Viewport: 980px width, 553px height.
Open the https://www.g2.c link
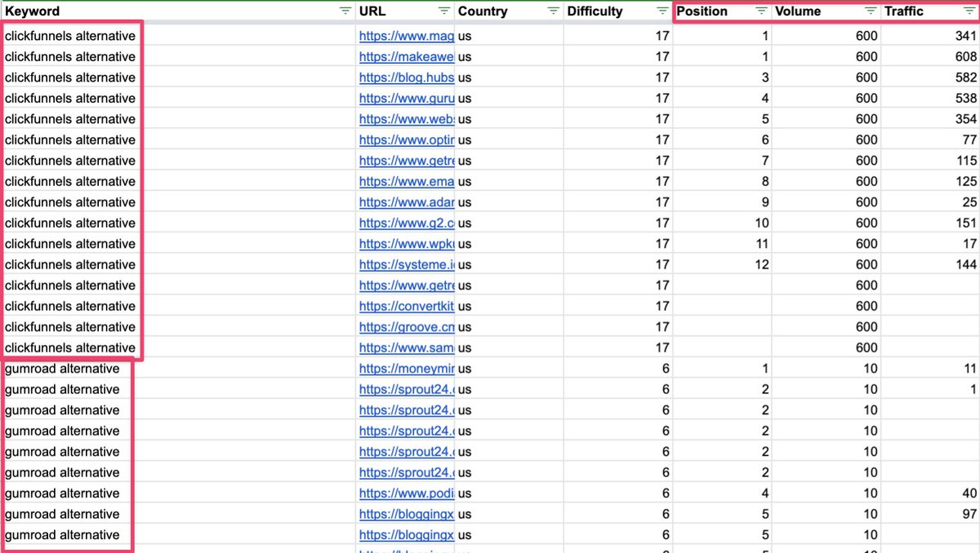pyautogui.click(x=406, y=223)
